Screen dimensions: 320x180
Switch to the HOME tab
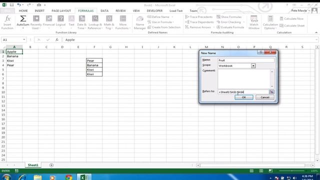(23, 10)
